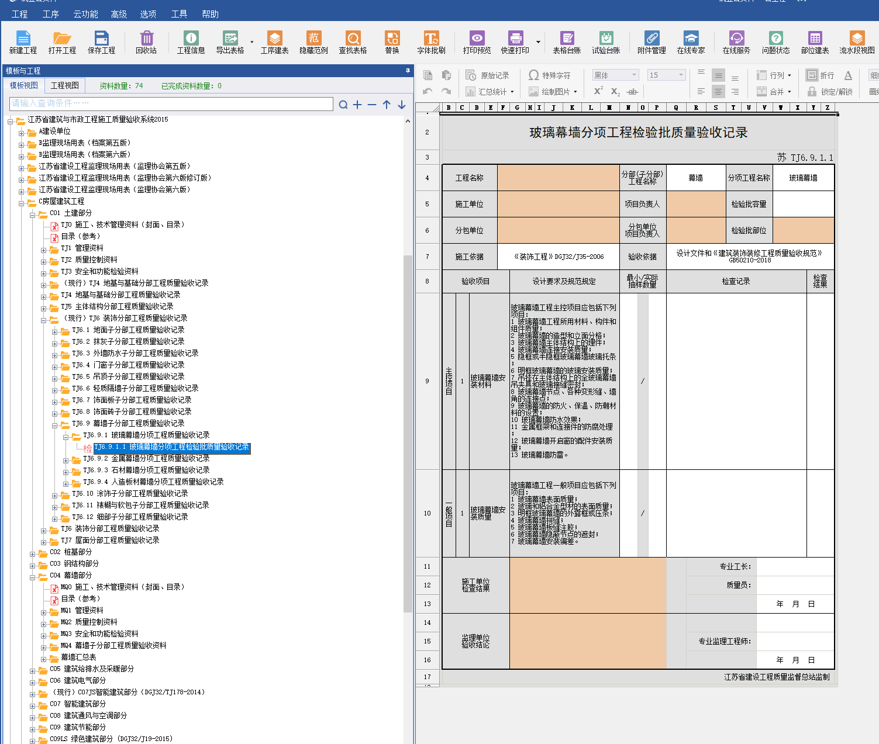This screenshot has width=879, height=744.
Task: Toggle align text left
Action: click(701, 92)
